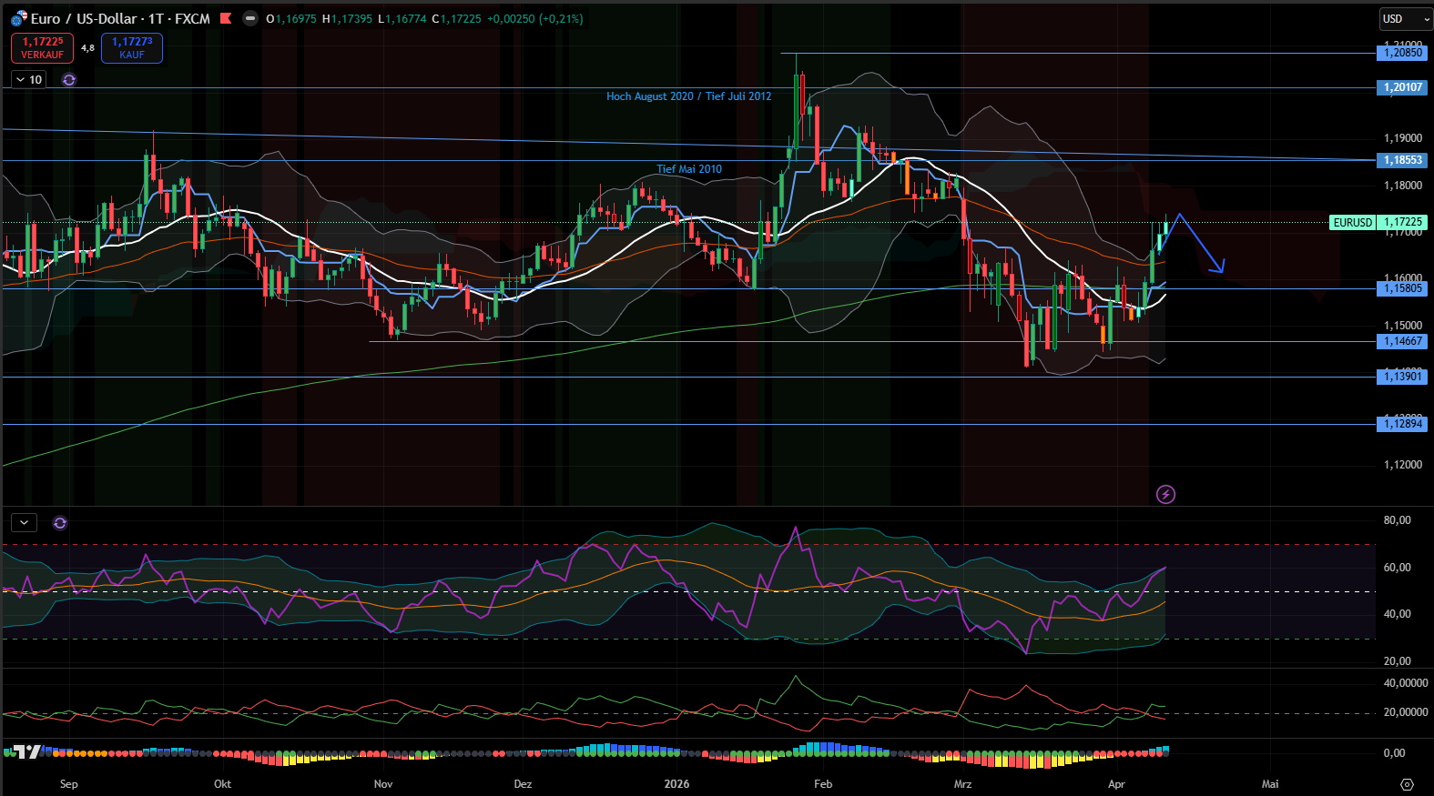
Task: Click the EUR/USD currency pair flag icon
Action: pos(18,18)
